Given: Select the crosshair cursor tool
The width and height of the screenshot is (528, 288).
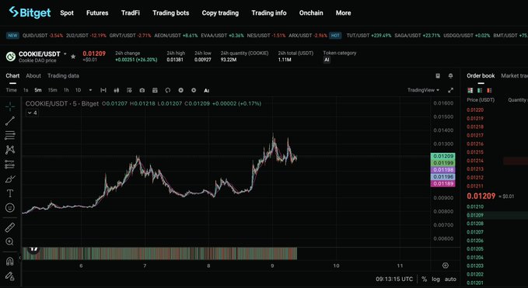Looking at the screenshot, I should [10, 107].
